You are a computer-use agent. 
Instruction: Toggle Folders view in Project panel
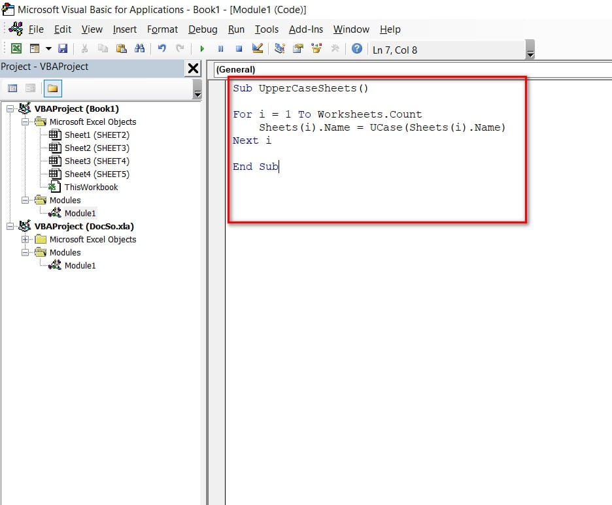click(x=53, y=88)
